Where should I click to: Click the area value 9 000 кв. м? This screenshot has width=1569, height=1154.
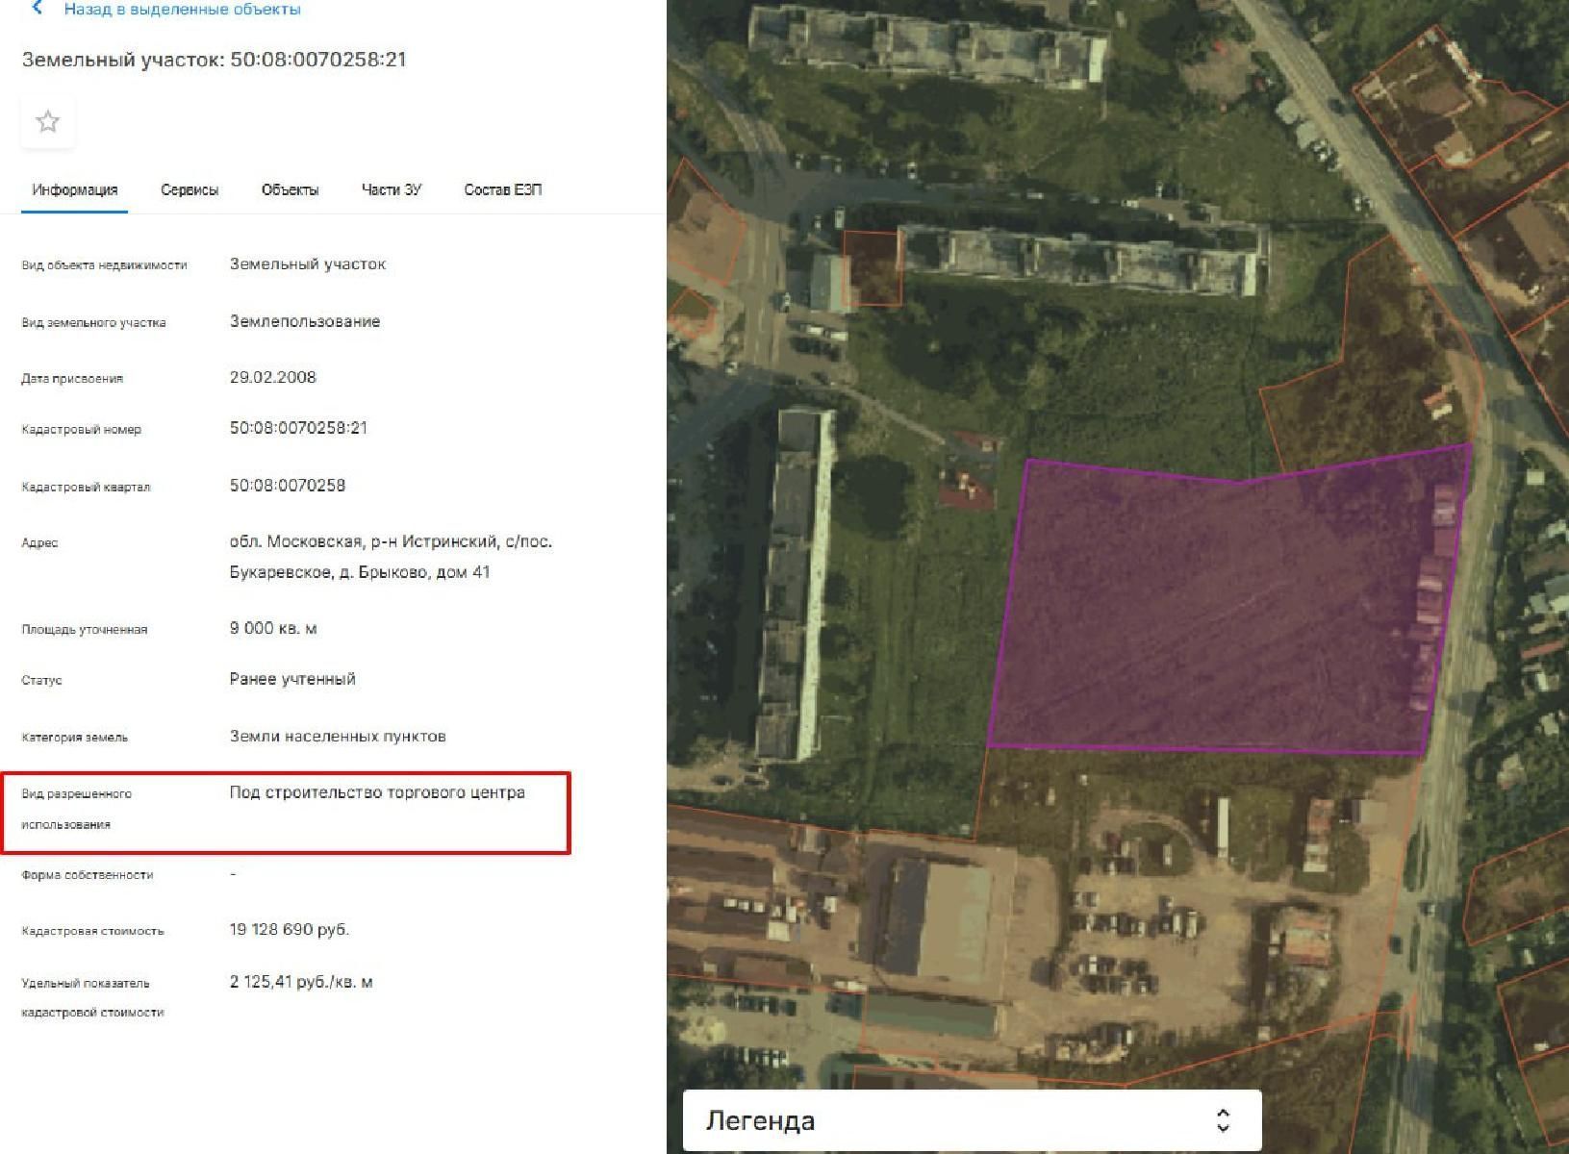[273, 628]
